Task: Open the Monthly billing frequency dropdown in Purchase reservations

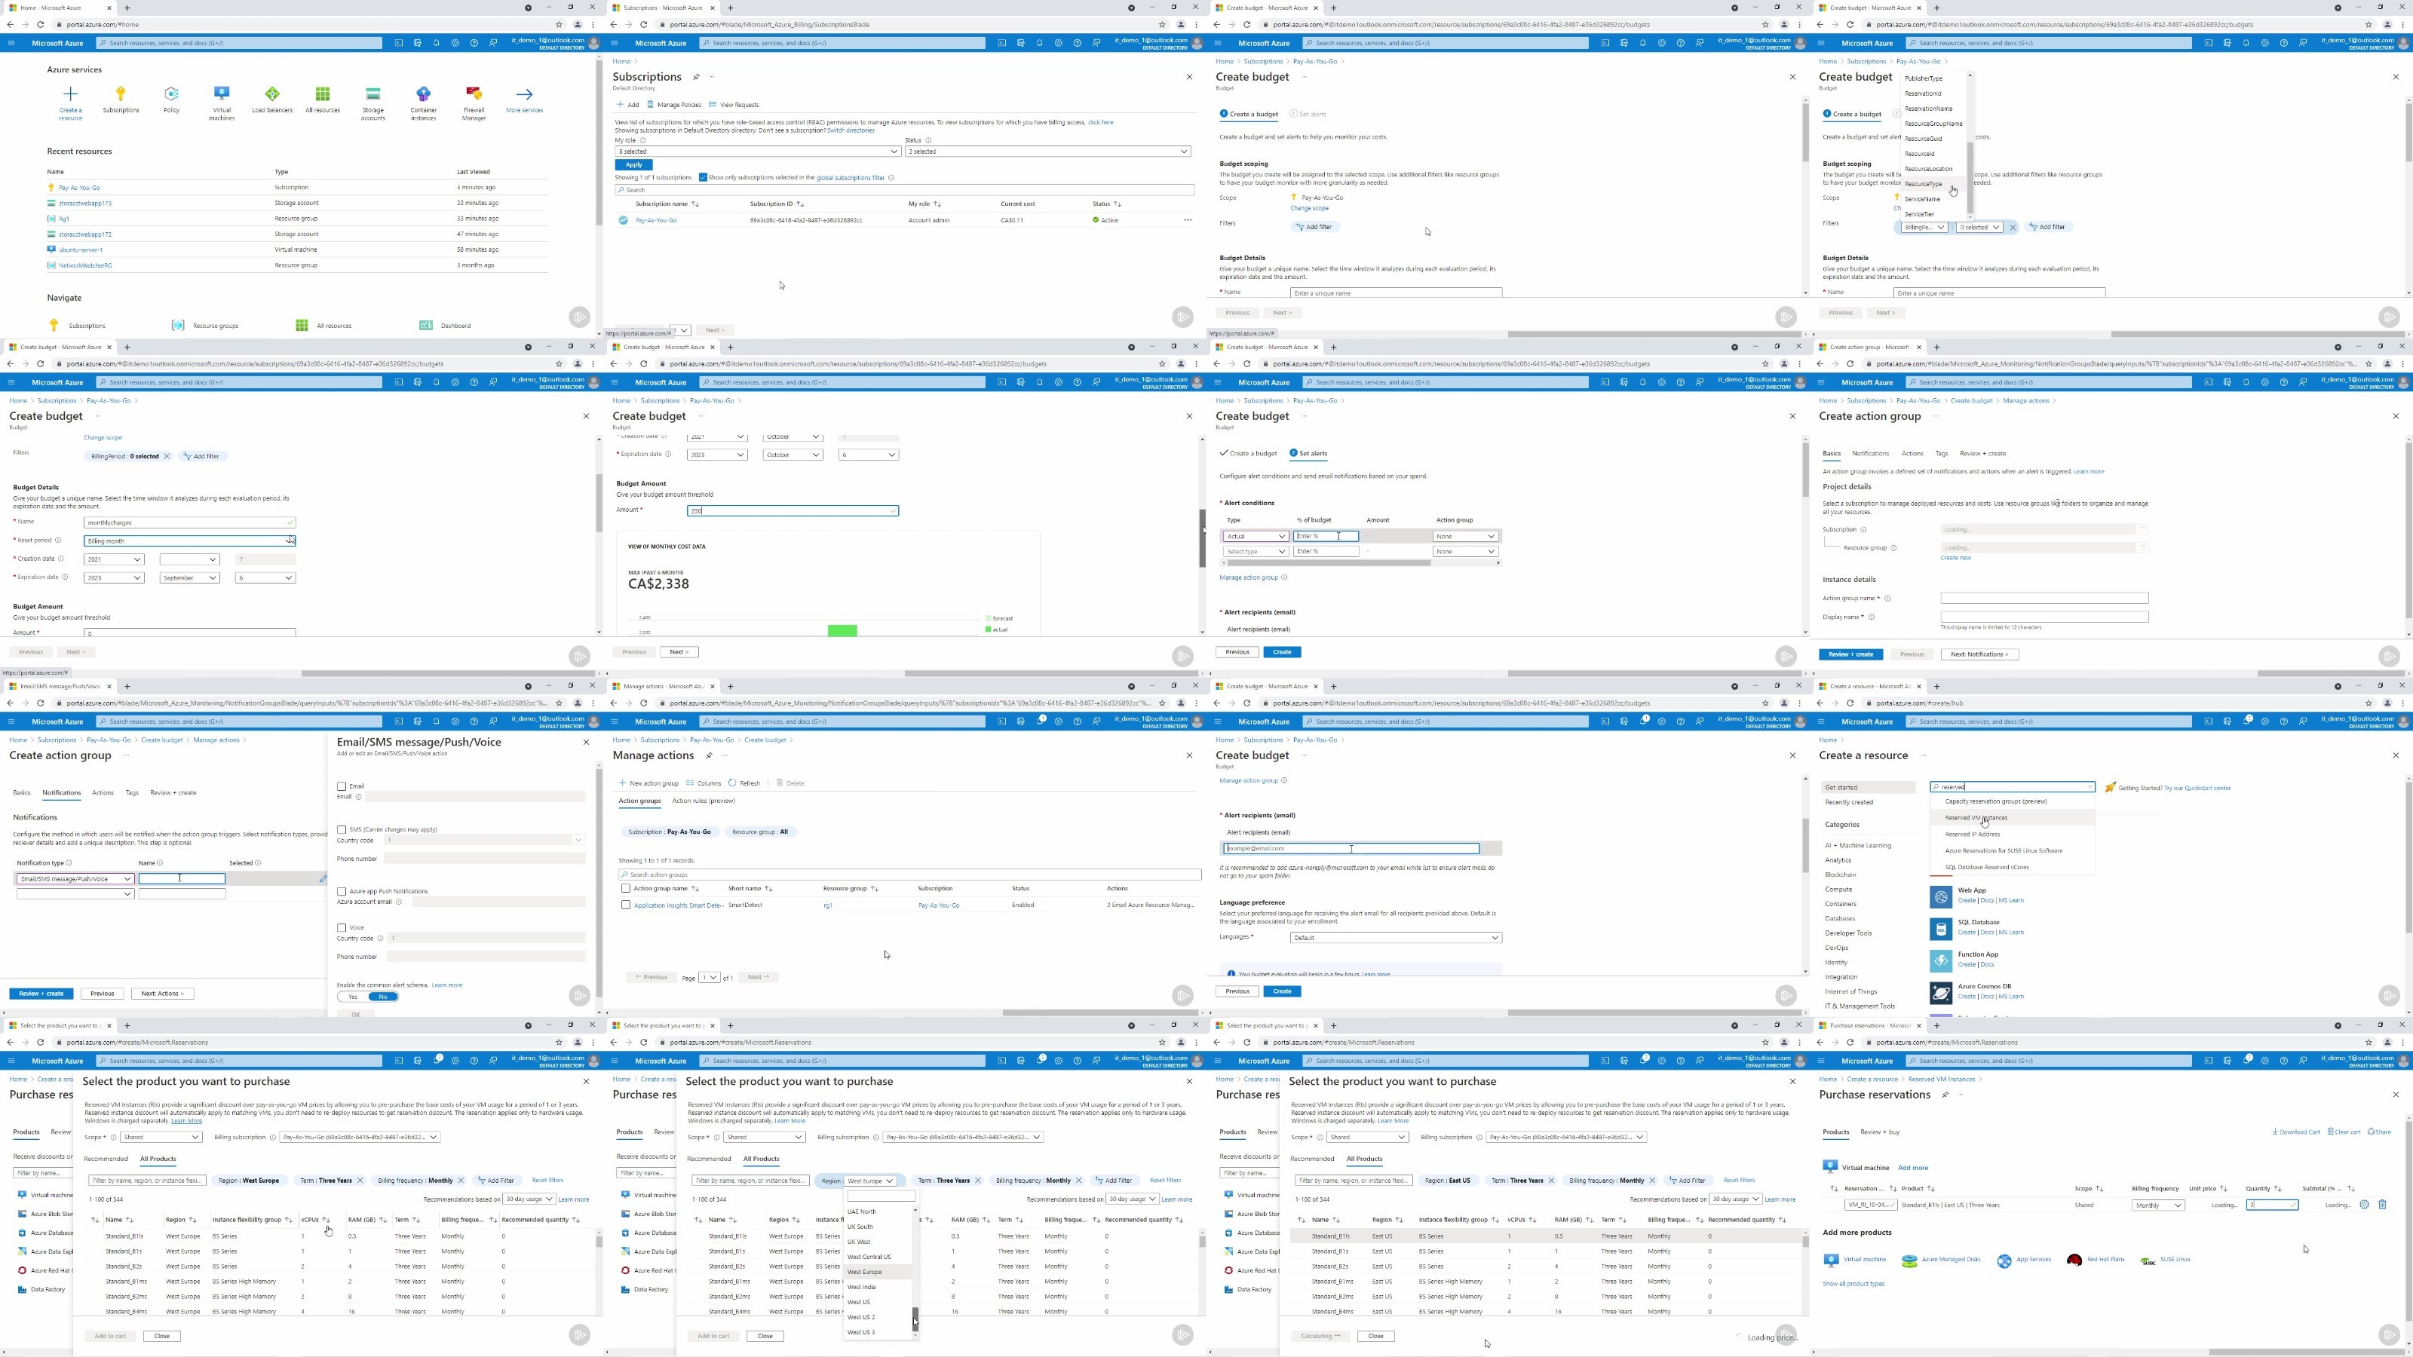Action: click(x=2158, y=1205)
